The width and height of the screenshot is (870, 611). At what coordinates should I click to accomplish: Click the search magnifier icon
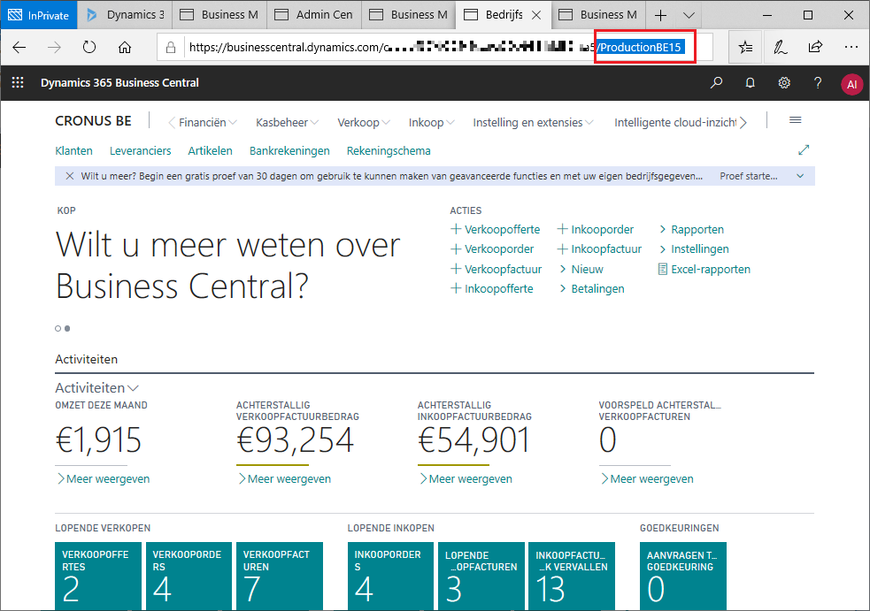pyautogui.click(x=717, y=83)
